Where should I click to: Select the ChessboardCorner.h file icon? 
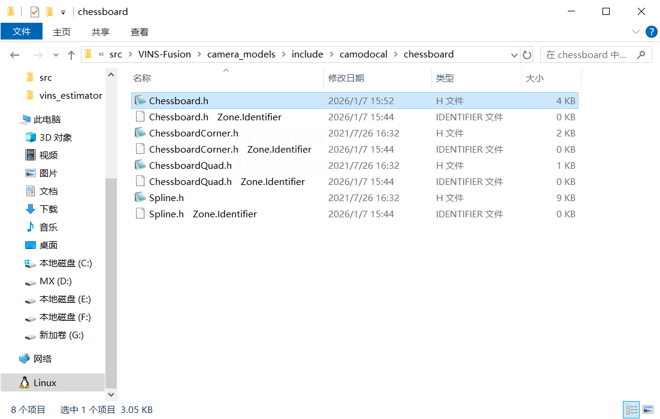click(x=140, y=132)
